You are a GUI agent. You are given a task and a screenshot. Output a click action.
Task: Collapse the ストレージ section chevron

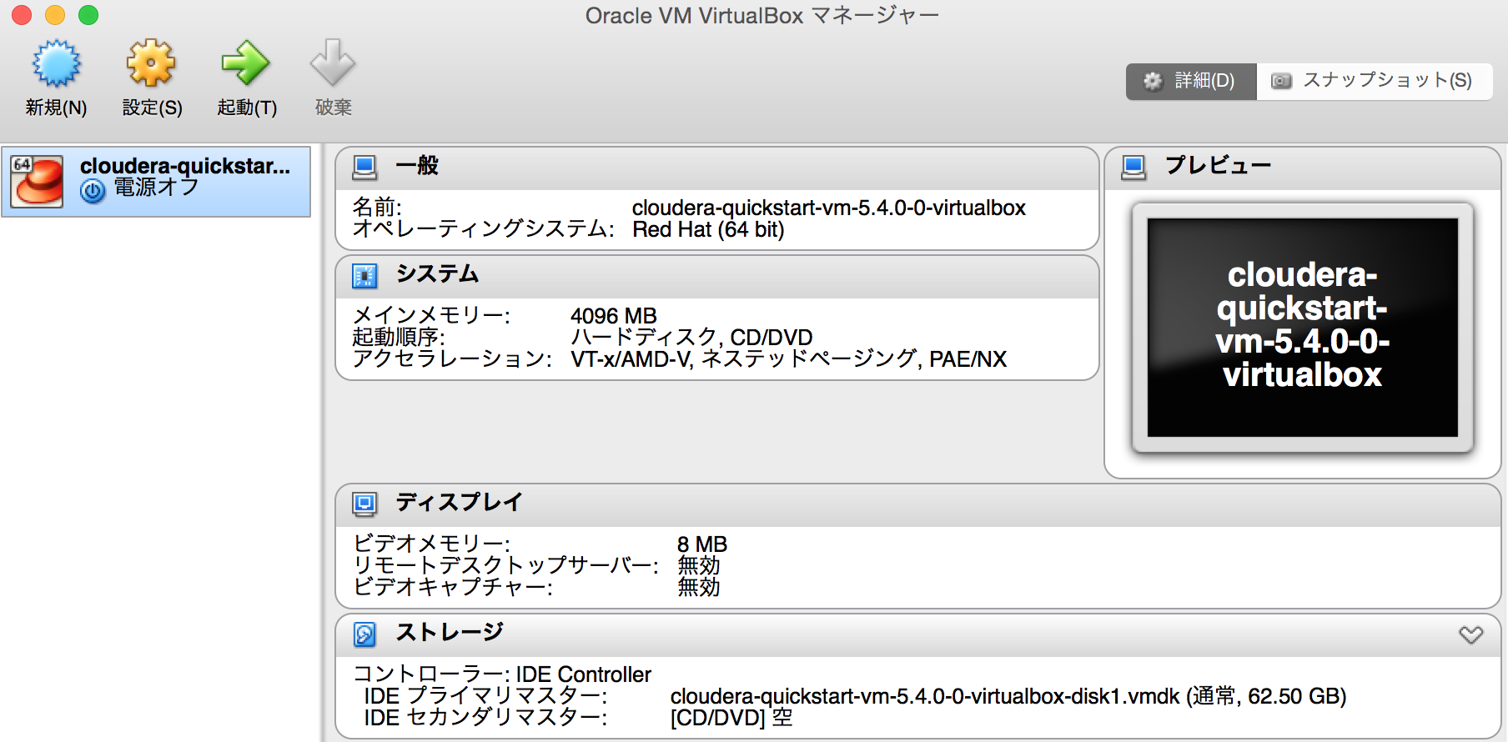[x=1470, y=634]
